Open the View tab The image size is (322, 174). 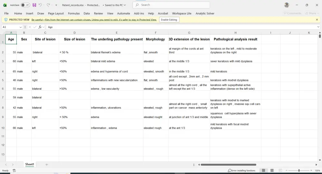110,13
